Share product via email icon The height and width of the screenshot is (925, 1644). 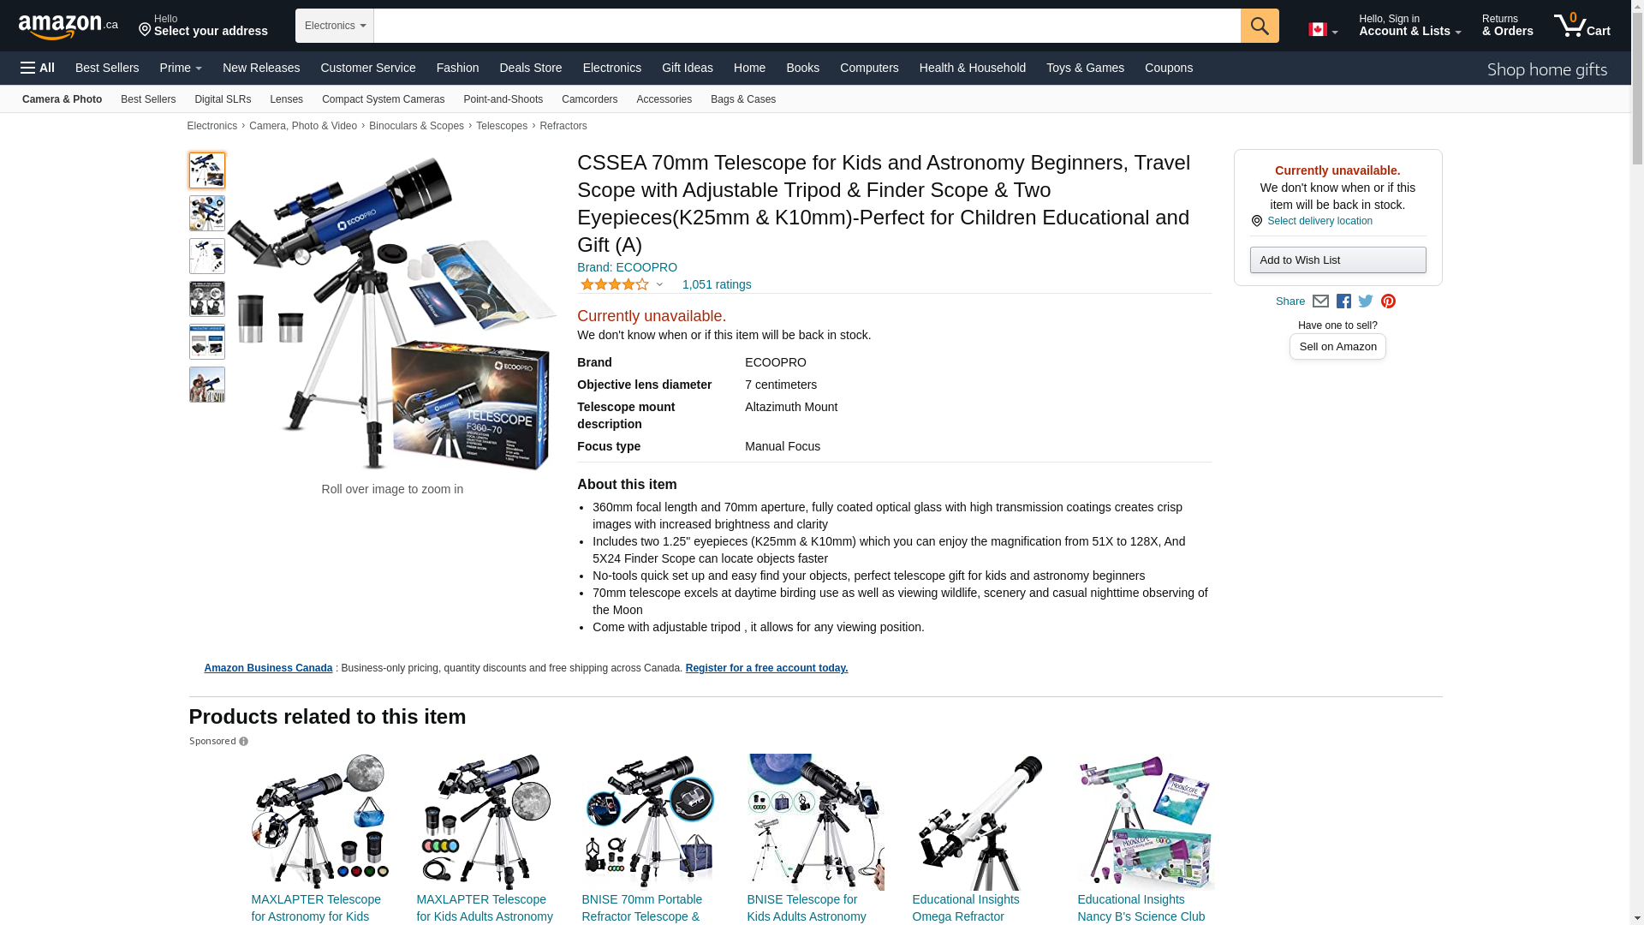point(1320,301)
